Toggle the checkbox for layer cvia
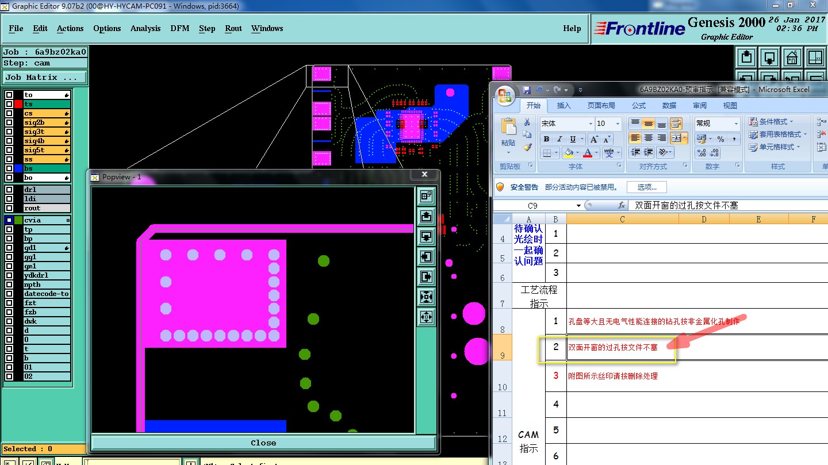The image size is (828, 465). tap(9, 220)
